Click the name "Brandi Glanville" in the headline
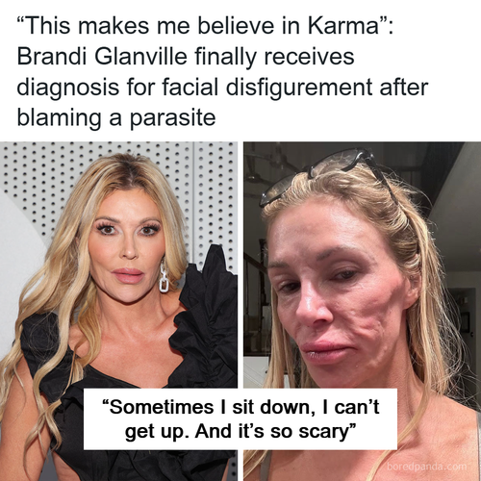This screenshot has width=481, height=481. [102, 57]
